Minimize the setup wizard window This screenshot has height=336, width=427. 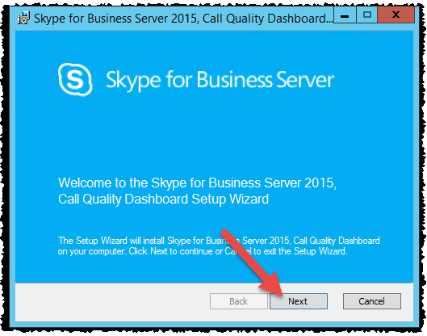pos(345,15)
